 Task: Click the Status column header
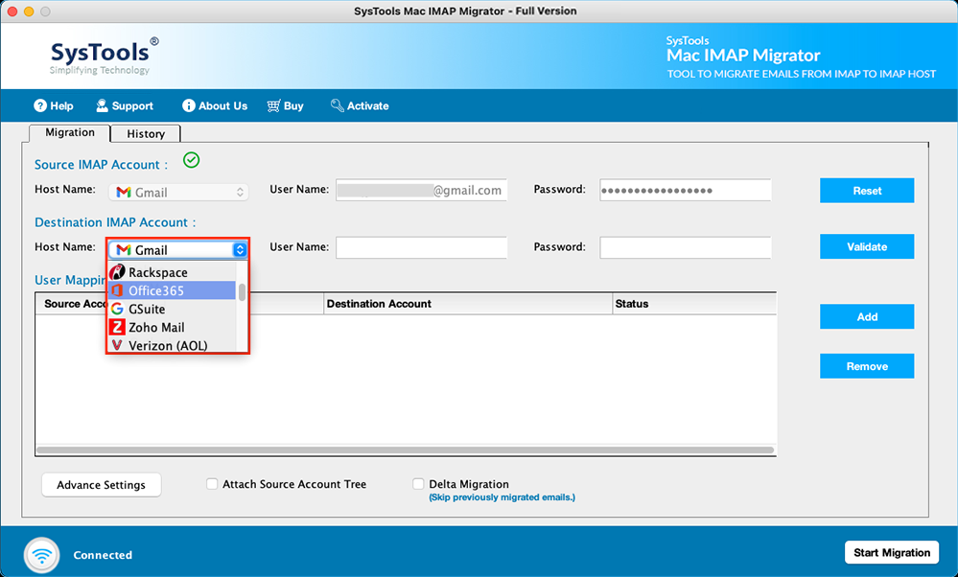click(694, 304)
